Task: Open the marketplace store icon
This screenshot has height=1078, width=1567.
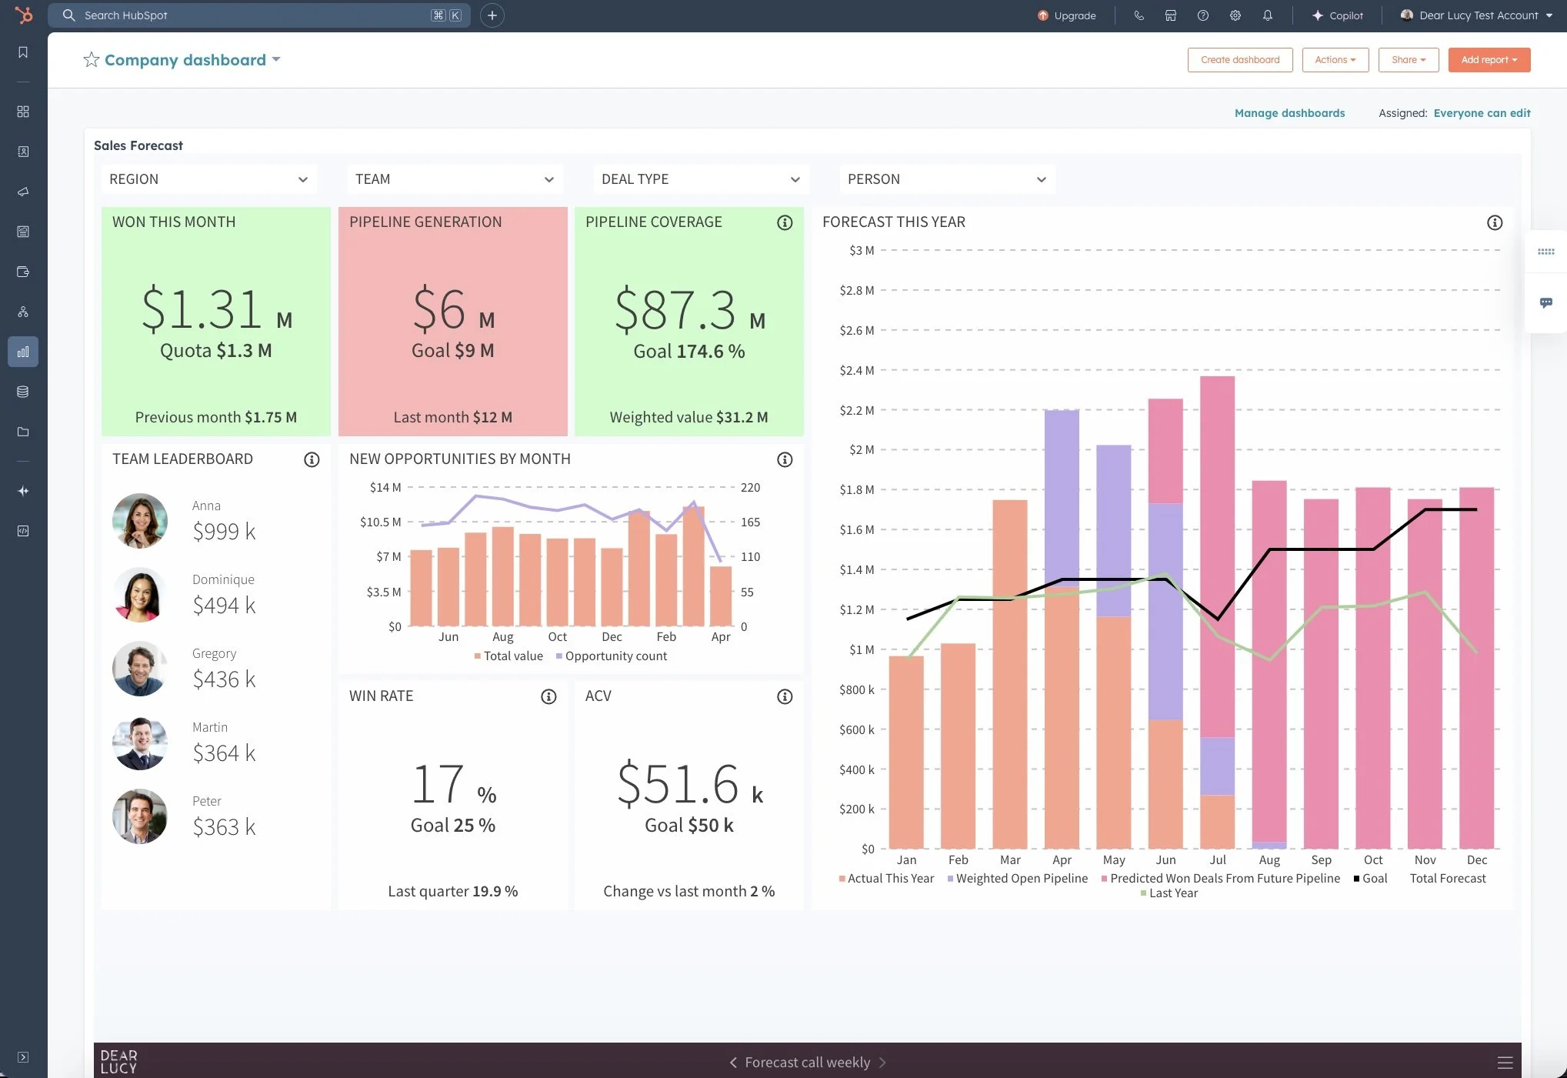Action: pyautogui.click(x=1170, y=15)
